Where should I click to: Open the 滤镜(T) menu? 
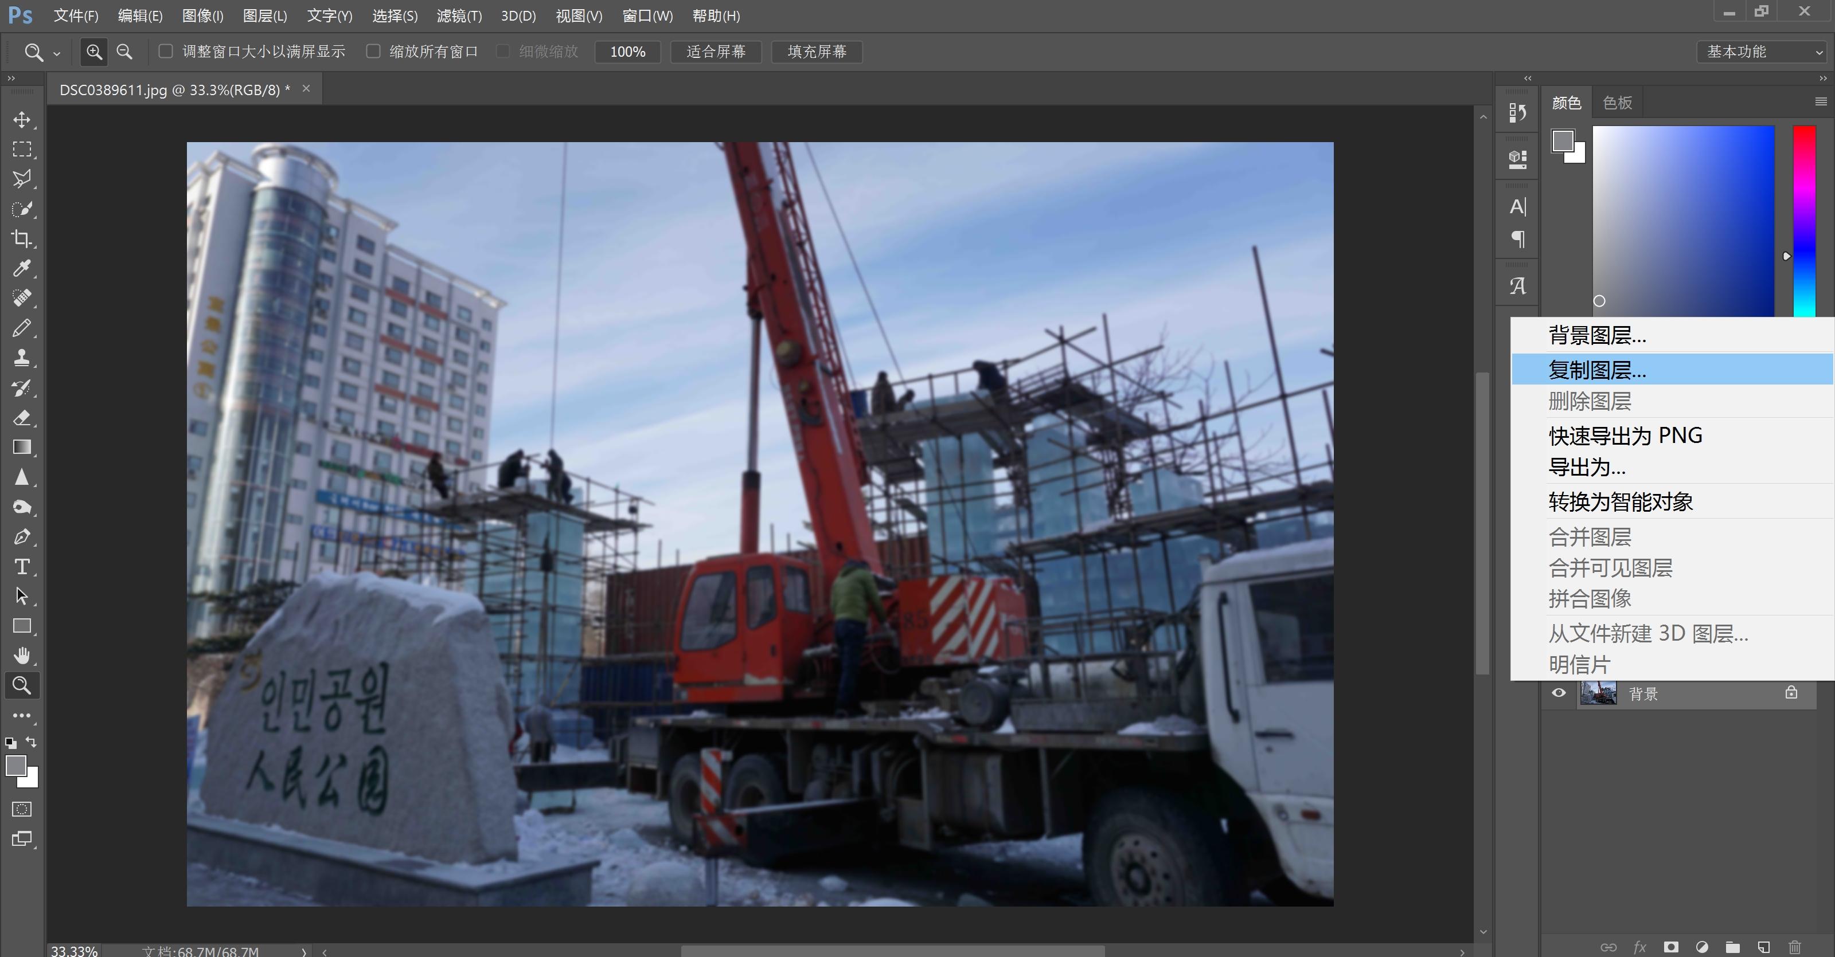[x=459, y=15]
